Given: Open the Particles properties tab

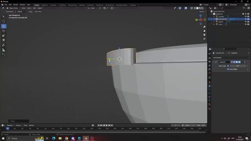Looking at the screenshot, I should click(x=209, y=90).
